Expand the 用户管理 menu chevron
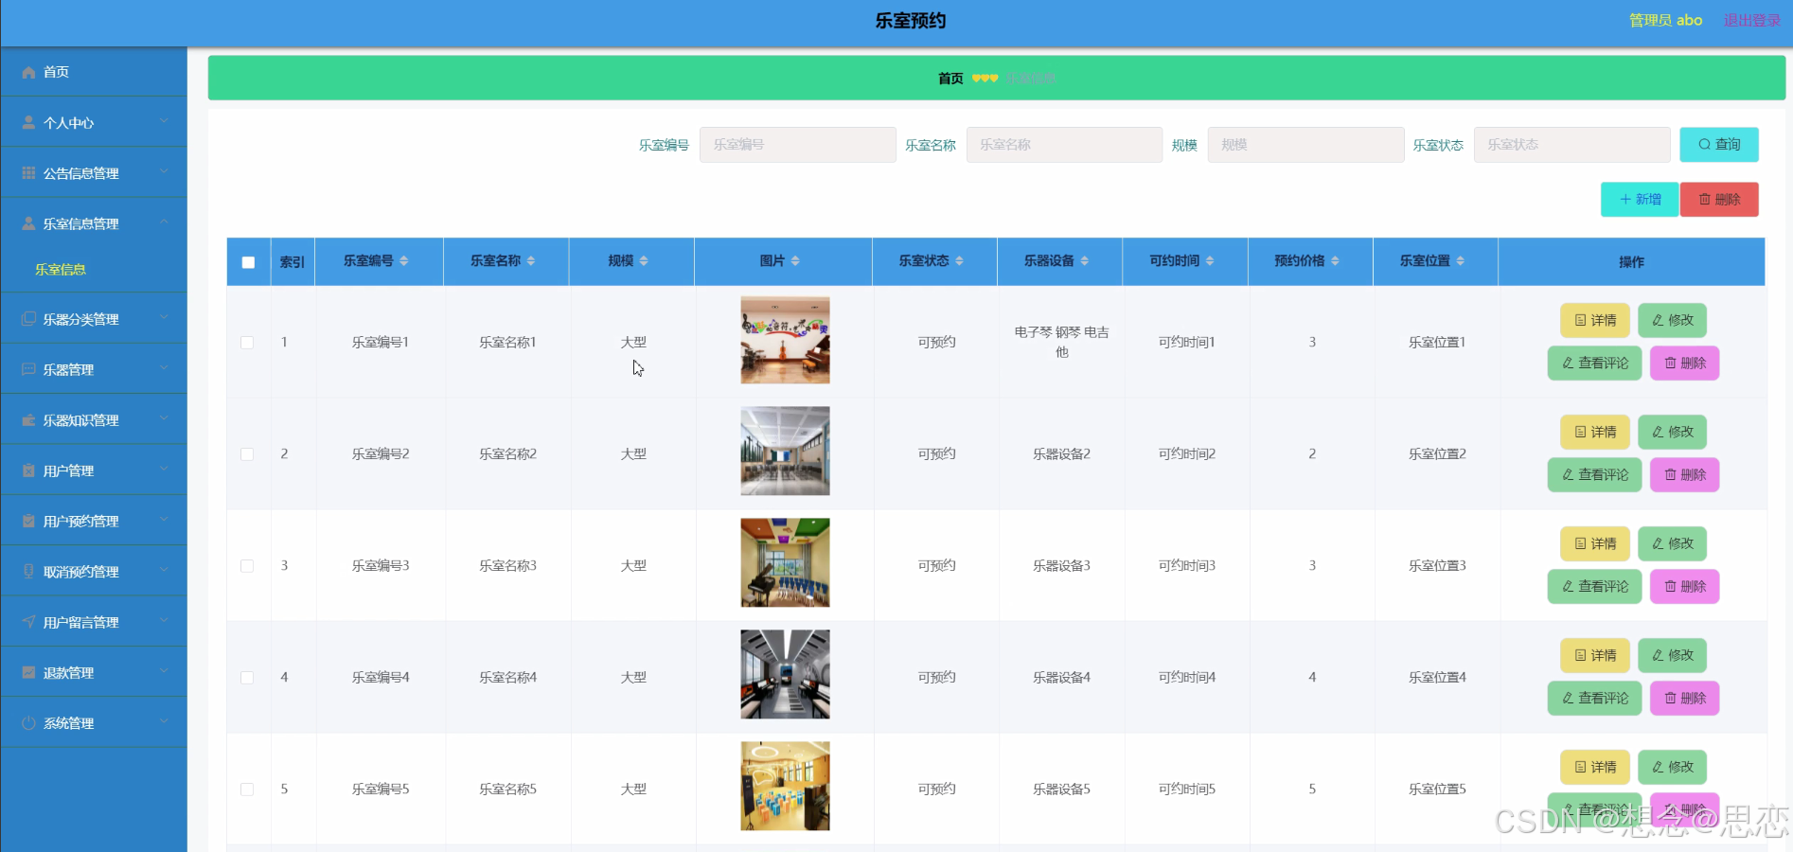Screen dimensions: 1793x852 point(164,470)
